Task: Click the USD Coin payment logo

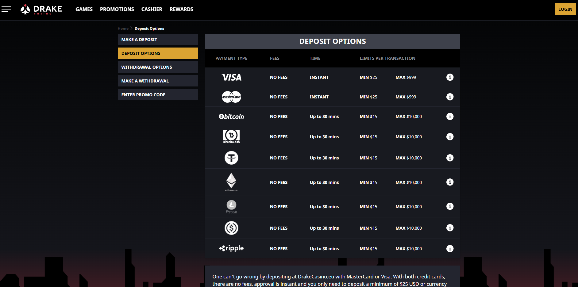Action: (231, 228)
